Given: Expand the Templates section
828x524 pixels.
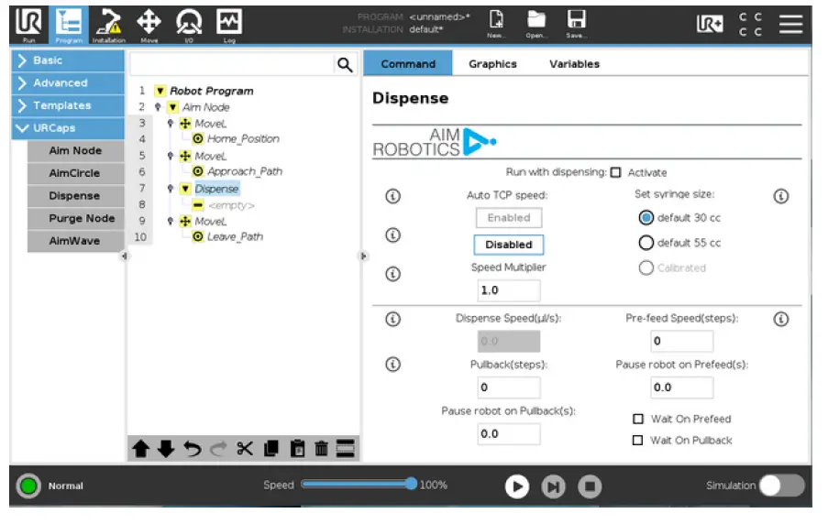Looking at the screenshot, I should 68,105.
